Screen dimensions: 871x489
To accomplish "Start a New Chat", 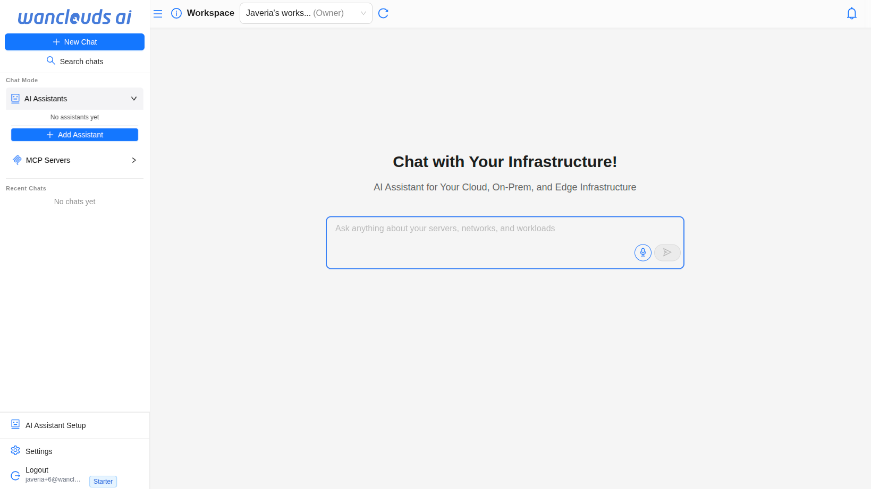I will coord(74,42).
